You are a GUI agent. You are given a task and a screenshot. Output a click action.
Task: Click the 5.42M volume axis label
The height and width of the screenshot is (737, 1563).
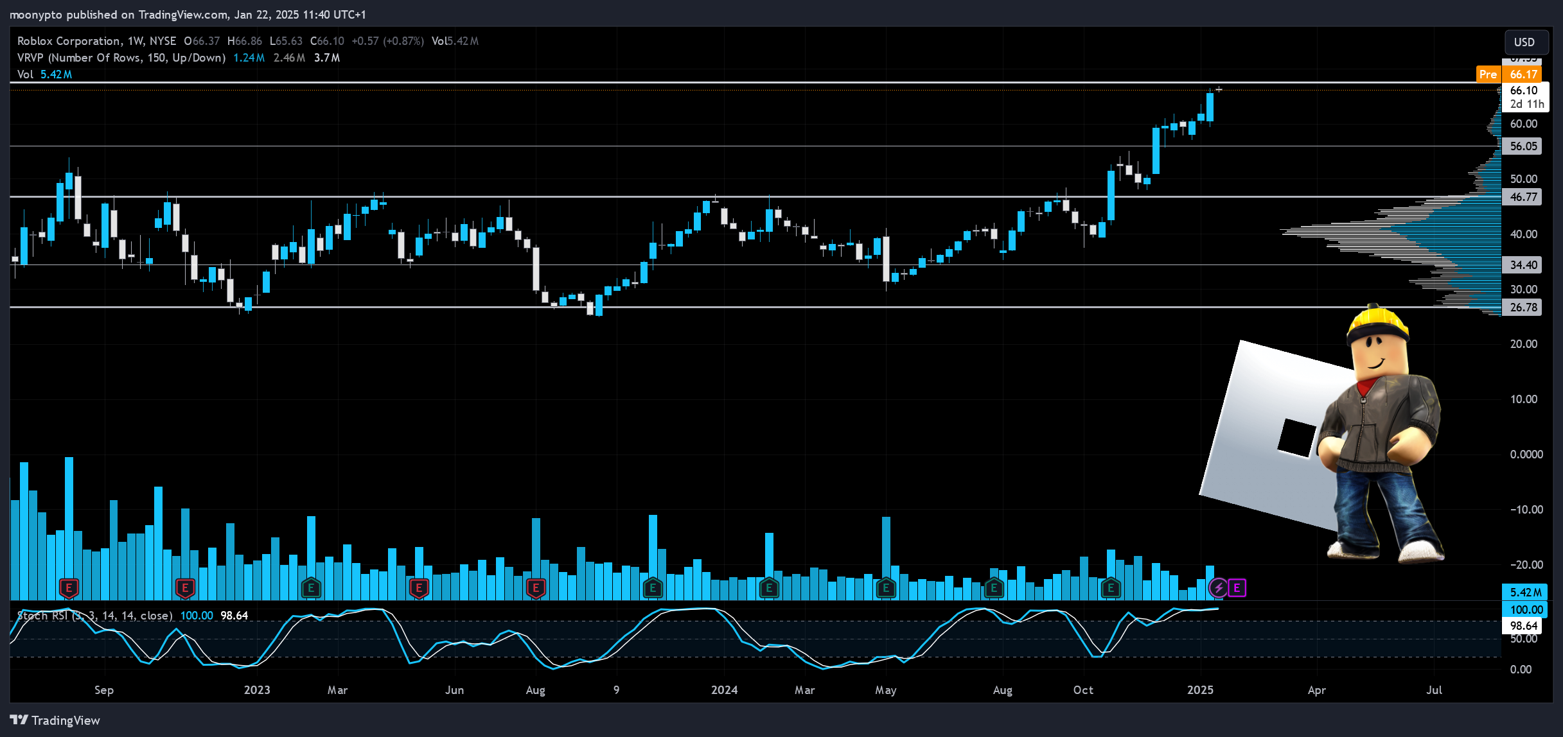(1526, 593)
